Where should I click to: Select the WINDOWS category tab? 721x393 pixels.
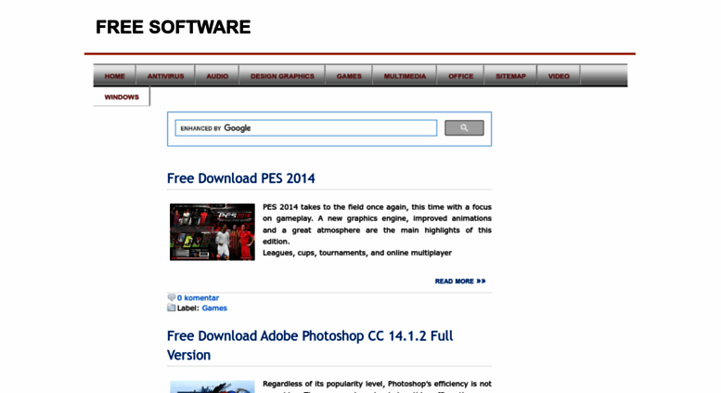pyautogui.click(x=122, y=97)
